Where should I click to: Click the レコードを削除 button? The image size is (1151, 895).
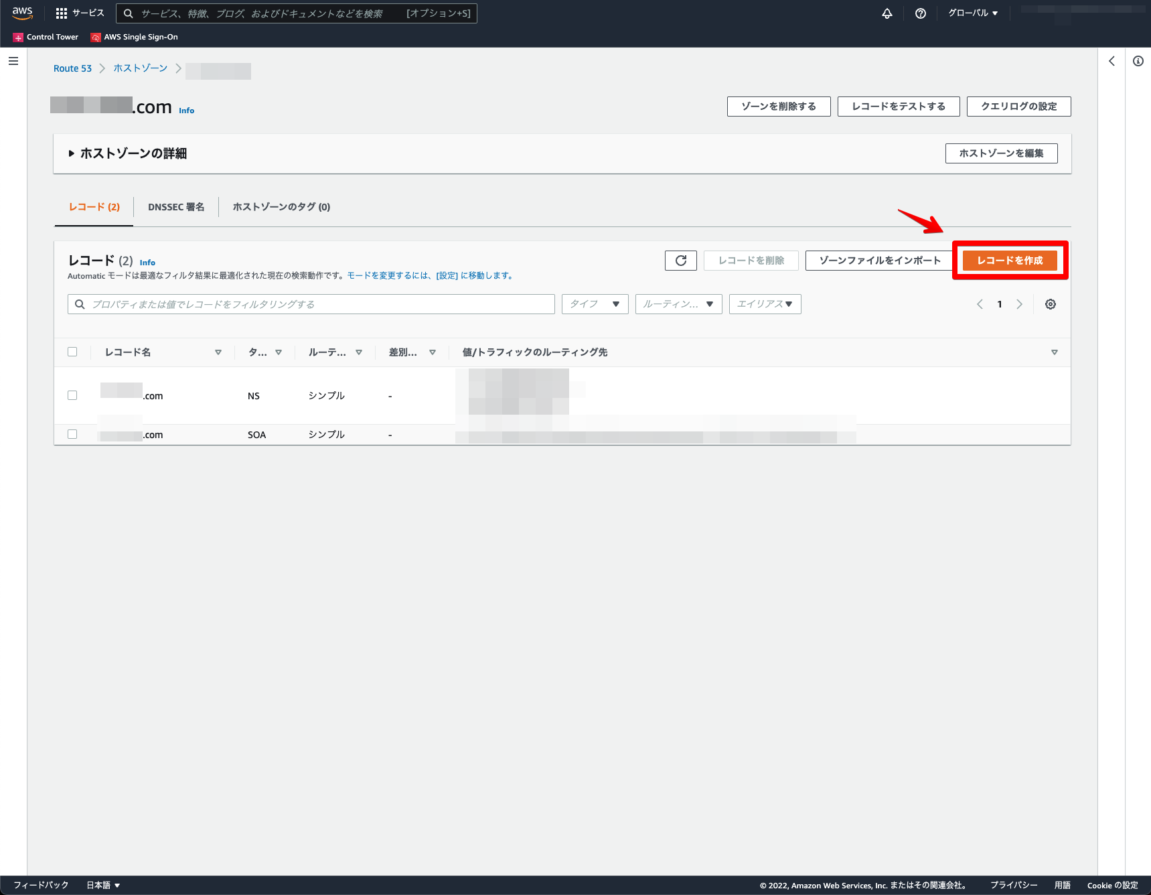pyautogui.click(x=751, y=261)
